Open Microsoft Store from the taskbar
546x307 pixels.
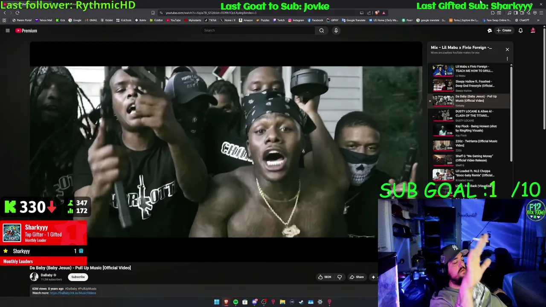click(x=245, y=302)
